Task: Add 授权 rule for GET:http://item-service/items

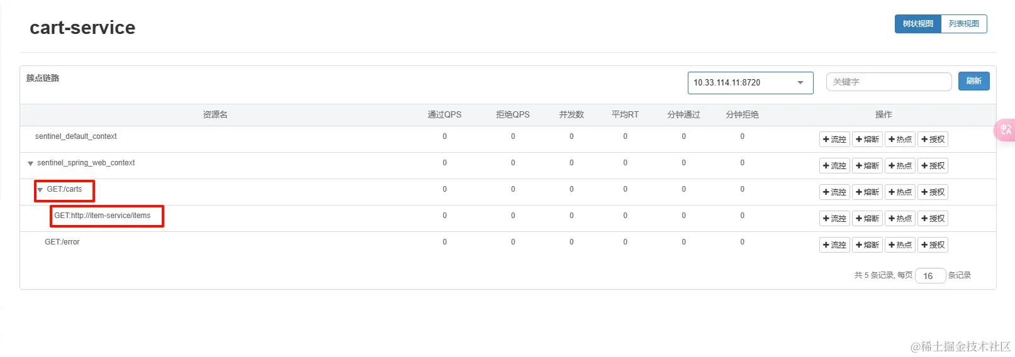Action: [933, 219]
